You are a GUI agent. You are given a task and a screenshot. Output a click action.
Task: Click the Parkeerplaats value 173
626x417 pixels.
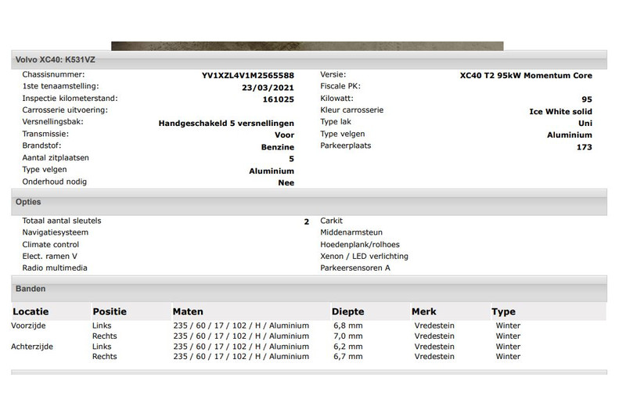584,147
